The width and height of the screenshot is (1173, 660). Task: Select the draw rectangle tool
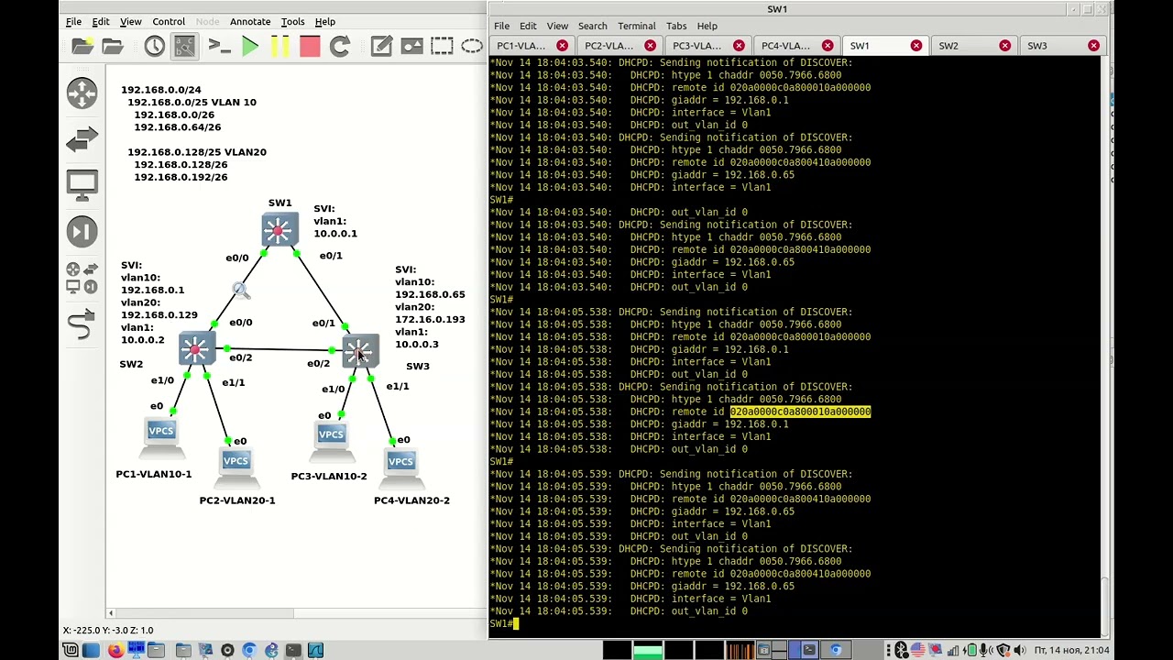click(x=442, y=46)
